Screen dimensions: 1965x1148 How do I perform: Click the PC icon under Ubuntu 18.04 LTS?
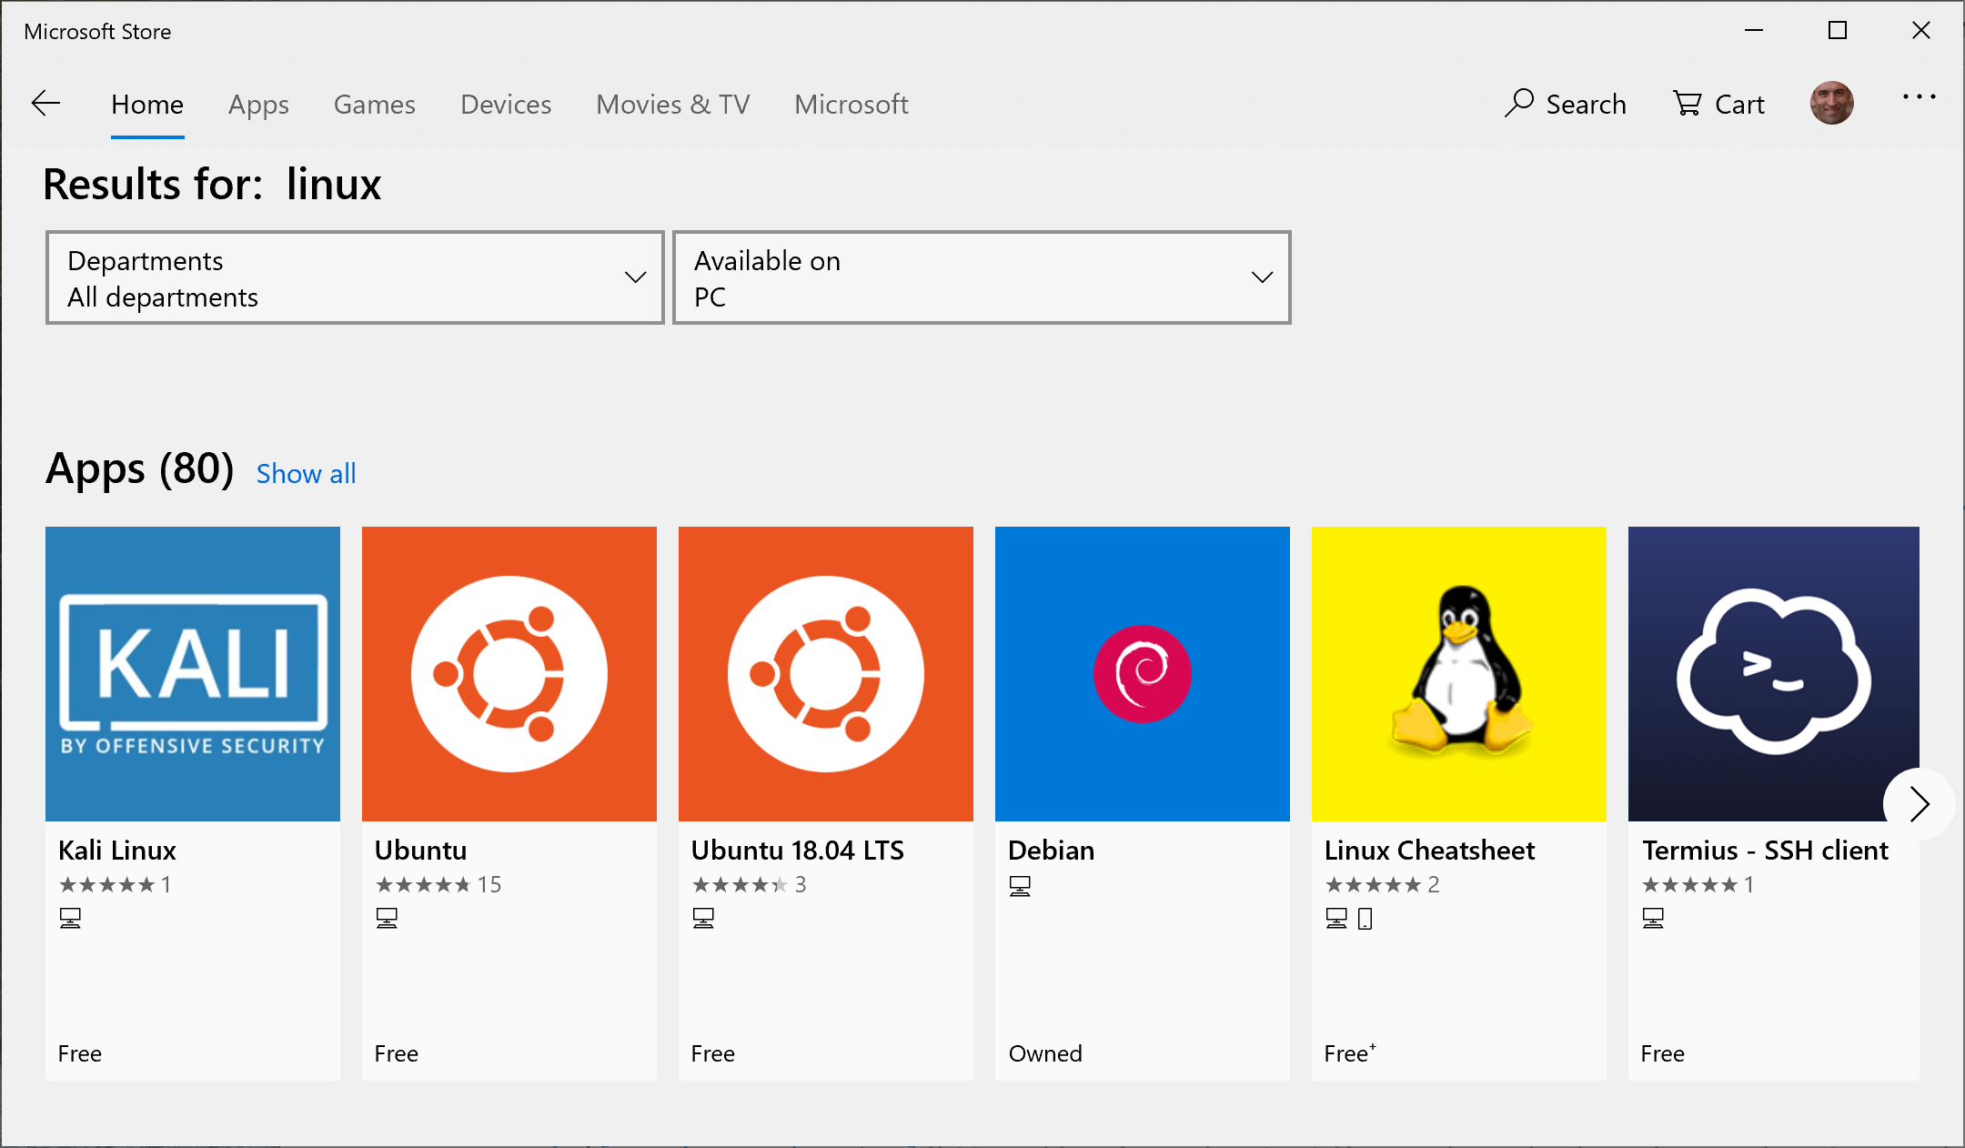pos(703,919)
